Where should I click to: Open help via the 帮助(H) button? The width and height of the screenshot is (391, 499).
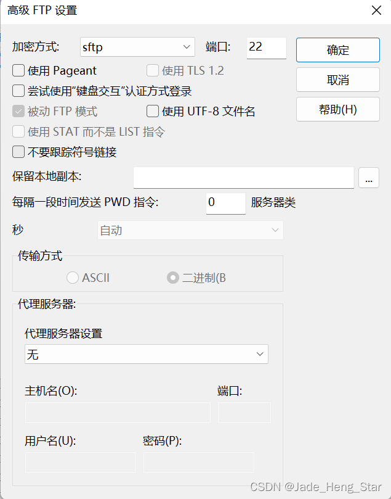click(x=337, y=110)
